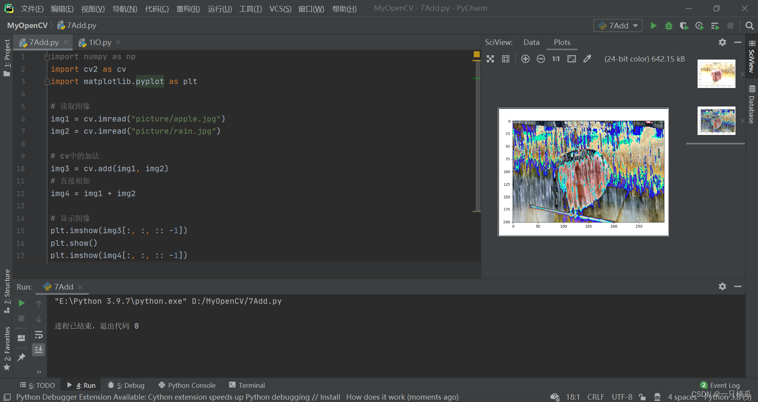The image size is (758, 402).
Task: Click the Install link in the status bar
Action: (x=330, y=397)
